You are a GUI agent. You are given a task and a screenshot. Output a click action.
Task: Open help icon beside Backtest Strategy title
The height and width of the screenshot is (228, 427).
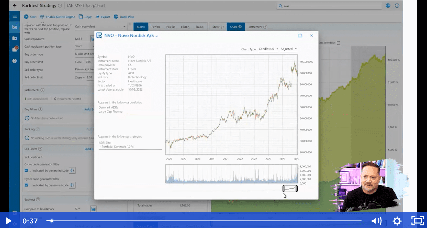click(60, 6)
